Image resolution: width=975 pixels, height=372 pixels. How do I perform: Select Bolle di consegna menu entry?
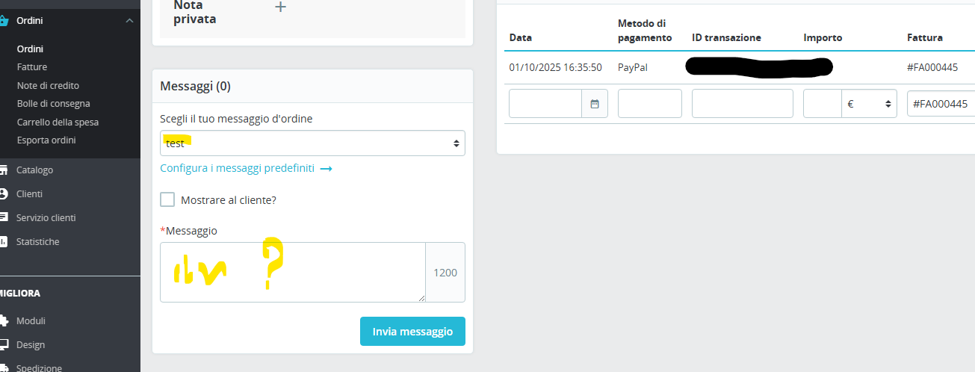53,104
